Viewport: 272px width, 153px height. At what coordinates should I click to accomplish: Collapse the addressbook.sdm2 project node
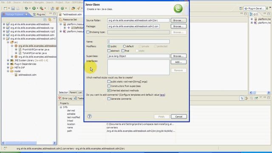[4, 39]
